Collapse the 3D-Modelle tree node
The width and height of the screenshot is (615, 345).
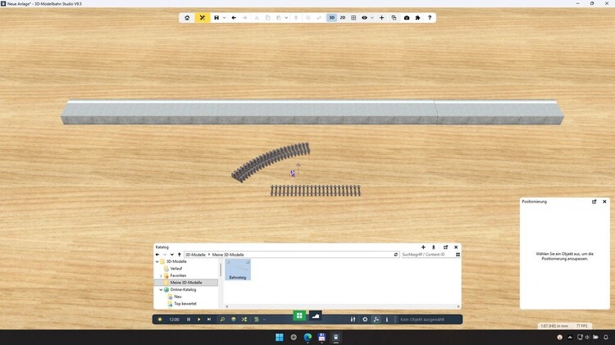pos(157,261)
